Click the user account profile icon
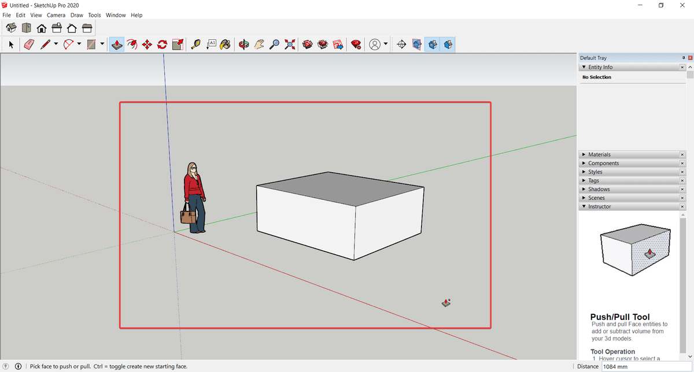 (375, 44)
